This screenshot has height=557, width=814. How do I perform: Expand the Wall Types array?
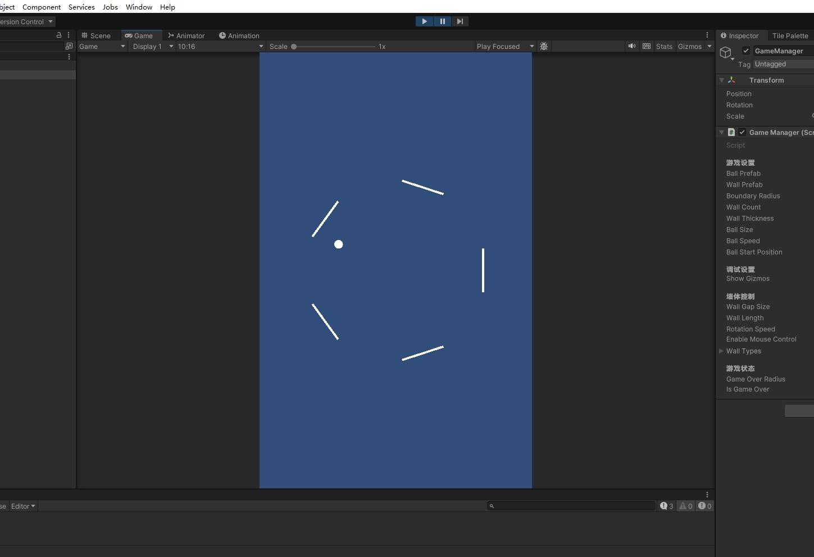pyautogui.click(x=721, y=351)
